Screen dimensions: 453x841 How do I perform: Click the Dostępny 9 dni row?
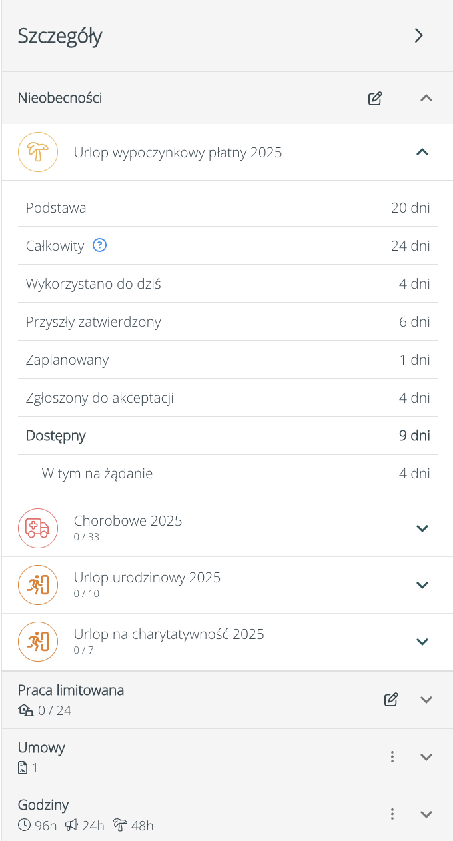click(x=227, y=436)
